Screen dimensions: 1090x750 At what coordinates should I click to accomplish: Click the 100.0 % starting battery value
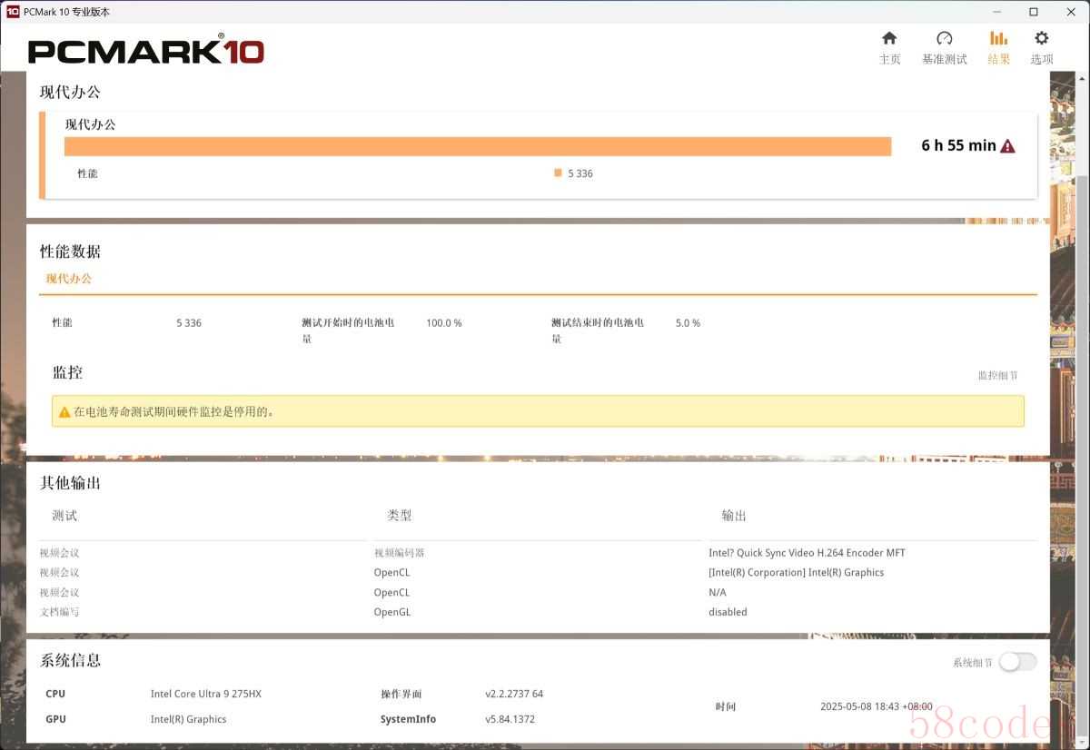point(444,323)
